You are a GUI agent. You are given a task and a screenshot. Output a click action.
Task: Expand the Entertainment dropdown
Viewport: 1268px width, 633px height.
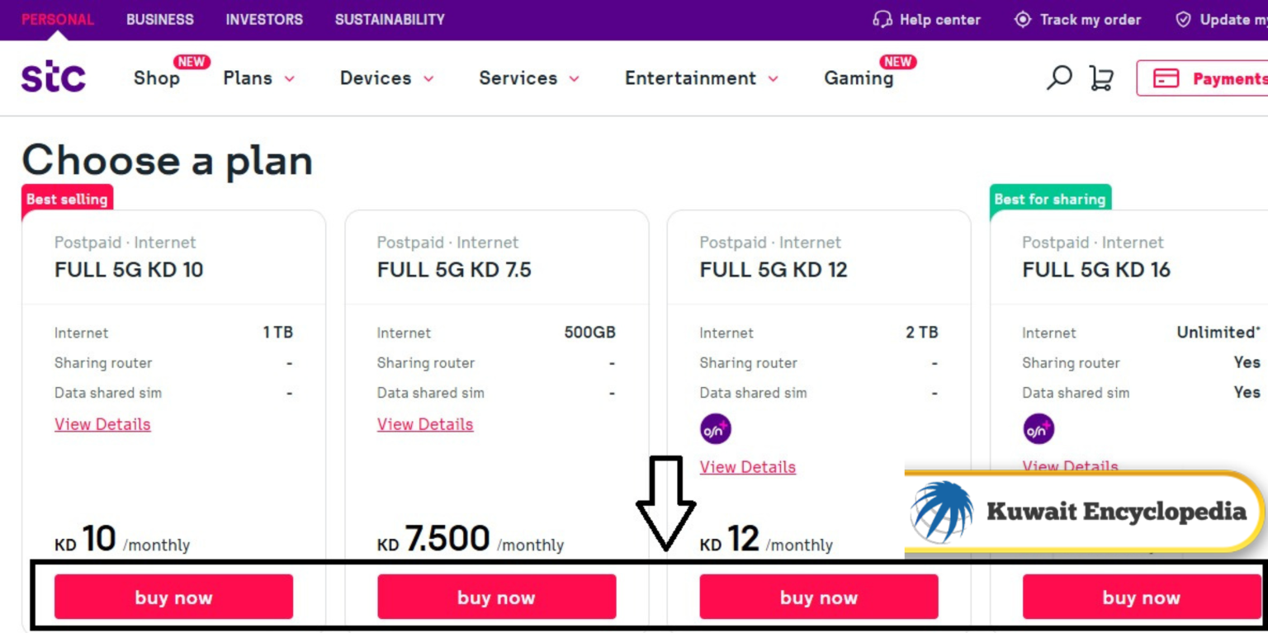(701, 78)
